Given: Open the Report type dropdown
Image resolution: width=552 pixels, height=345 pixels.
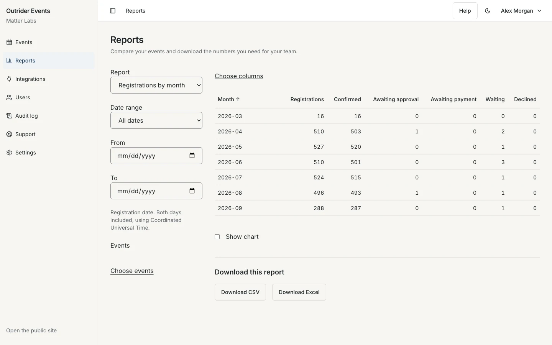Looking at the screenshot, I should tap(156, 85).
